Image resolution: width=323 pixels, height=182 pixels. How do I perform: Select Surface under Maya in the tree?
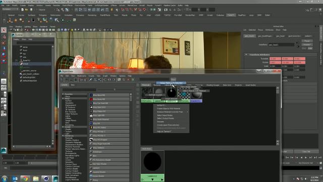coord(68,101)
